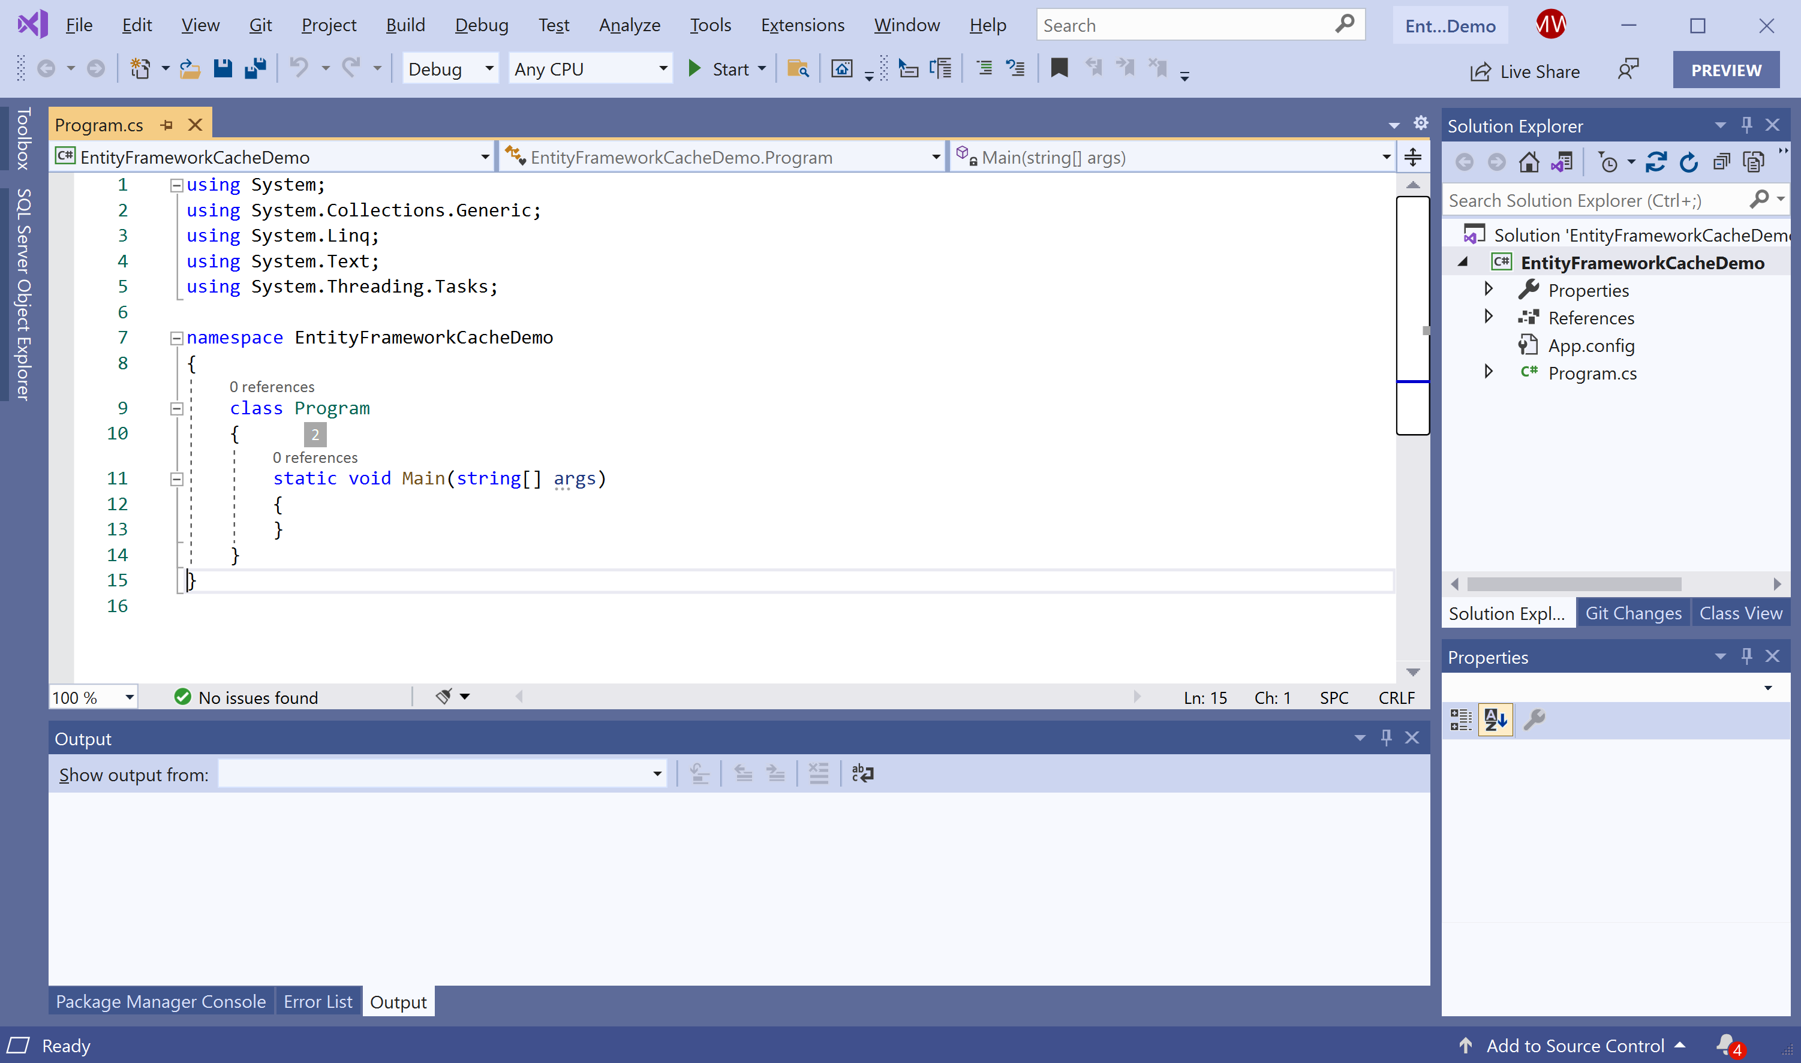Click the Solution Explorer horizontal scrollbar
Viewport: 1801px width, 1063px height.
pos(1573,584)
